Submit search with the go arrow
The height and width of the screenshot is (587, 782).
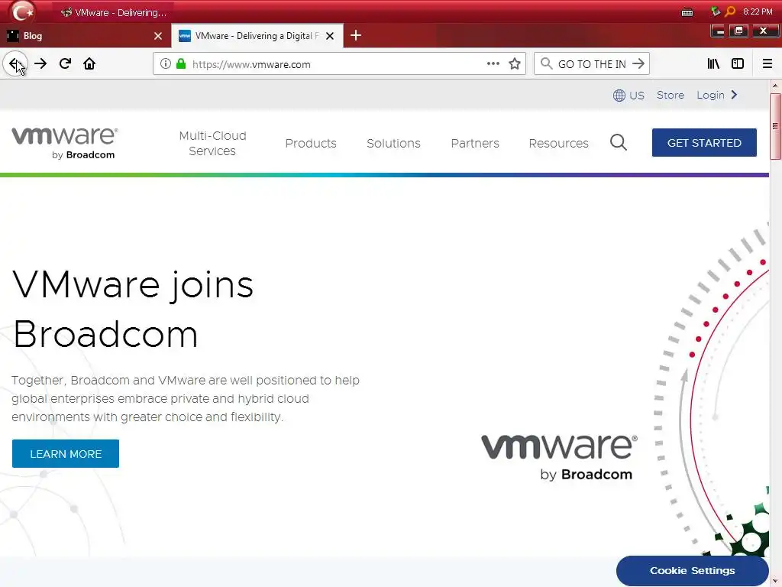[638, 63]
